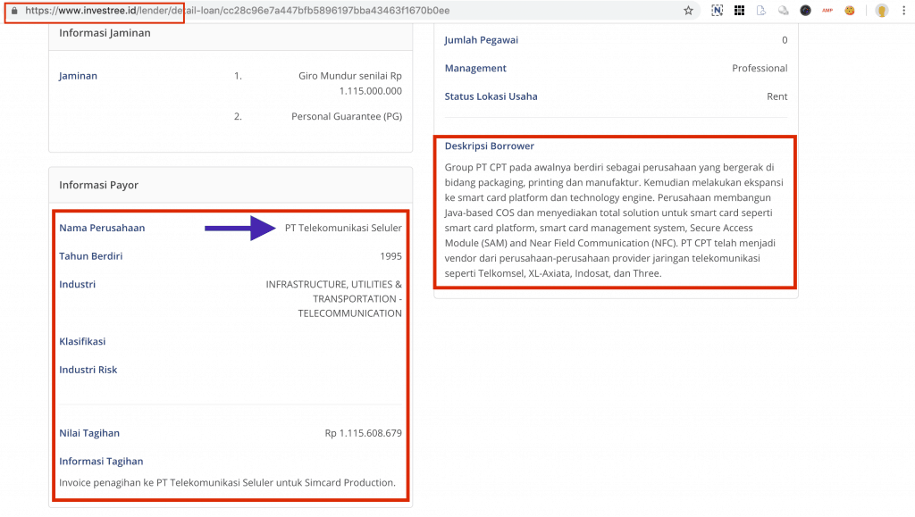Click the Informasi Payor panel header
Viewport: 915px width, 517px height.
pyautogui.click(x=99, y=185)
